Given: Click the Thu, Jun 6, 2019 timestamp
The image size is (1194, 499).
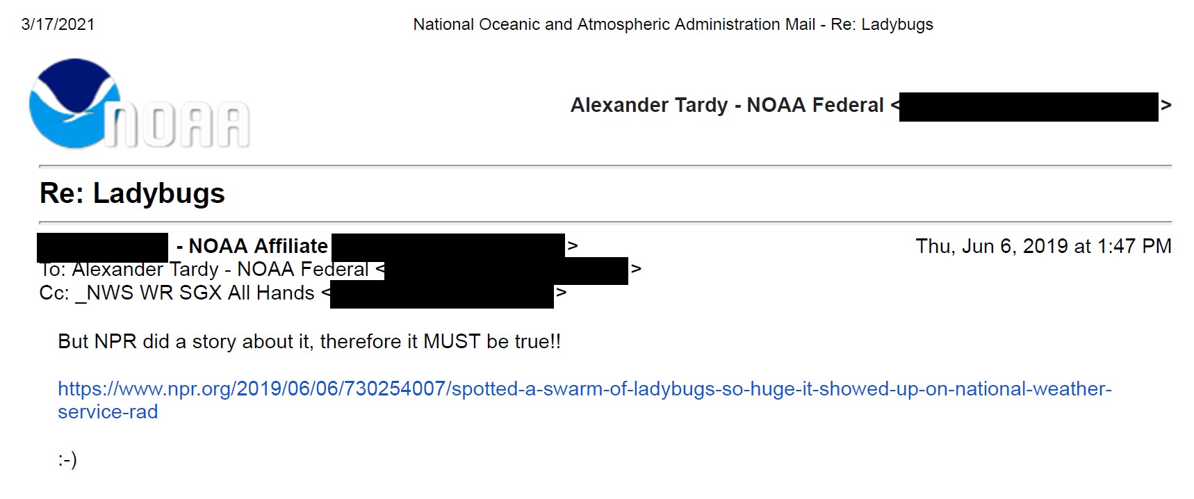Looking at the screenshot, I should (x=1043, y=246).
